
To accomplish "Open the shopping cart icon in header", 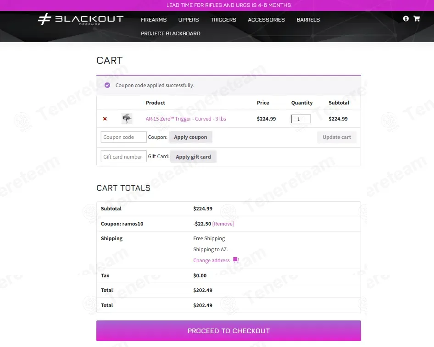I will pyautogui.click(x=417, y=19).
